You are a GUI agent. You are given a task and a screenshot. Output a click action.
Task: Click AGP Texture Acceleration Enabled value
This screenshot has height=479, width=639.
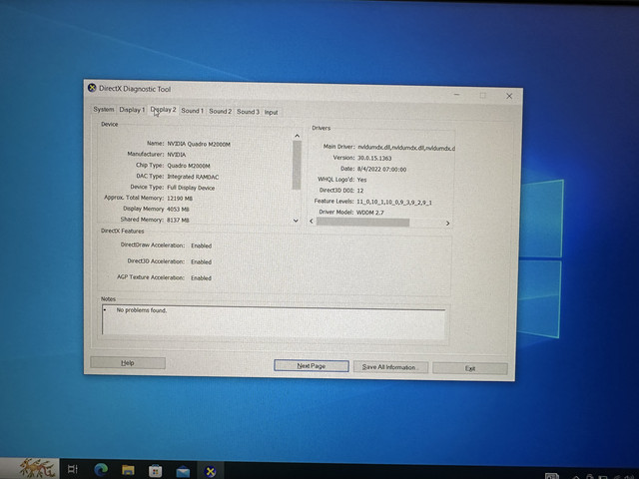[201, 278]
